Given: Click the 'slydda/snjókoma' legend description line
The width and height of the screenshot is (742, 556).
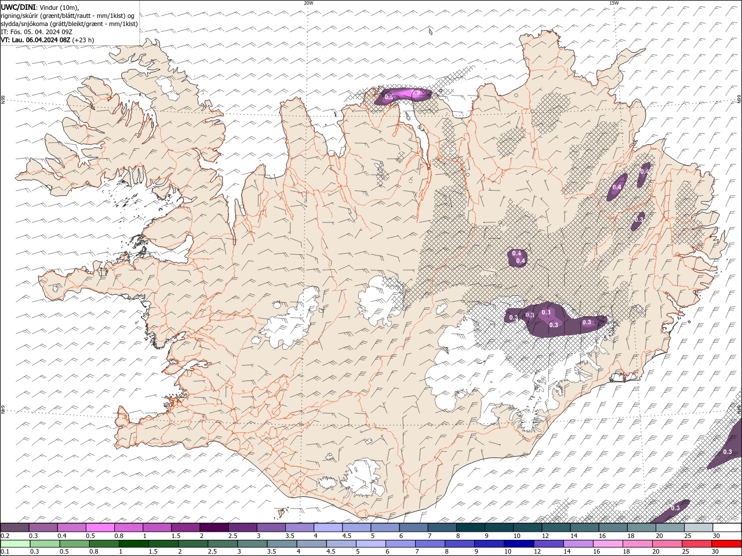Looking at the screenshot, I should pos(70,24).
